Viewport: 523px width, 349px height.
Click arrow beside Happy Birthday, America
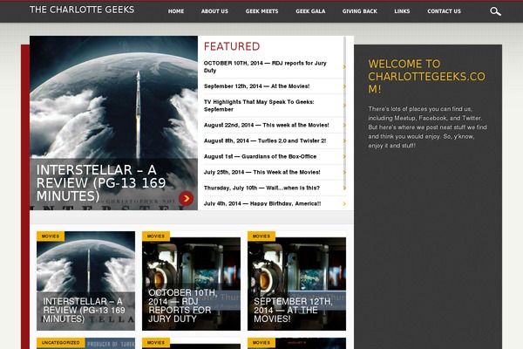click(344, 203)
